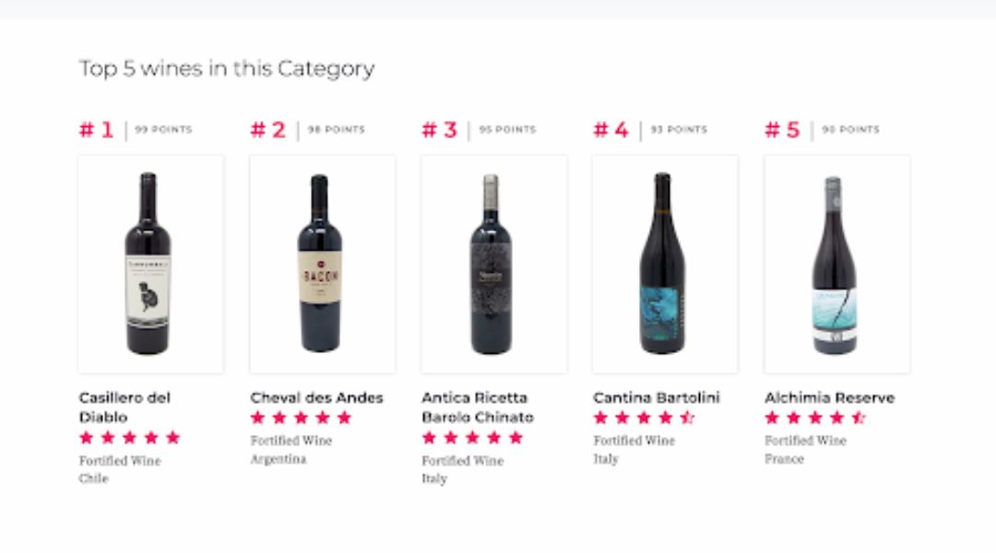The width and height of the screenshot is (996, 553).
Task: Click the "Top 5 wines in this Category" heading
Action: [227, 68]
